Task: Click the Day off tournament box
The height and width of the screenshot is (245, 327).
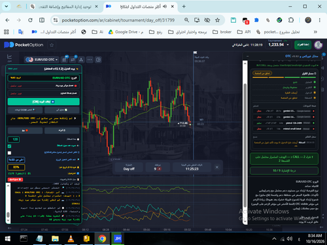Action: (x=129, y=167)
